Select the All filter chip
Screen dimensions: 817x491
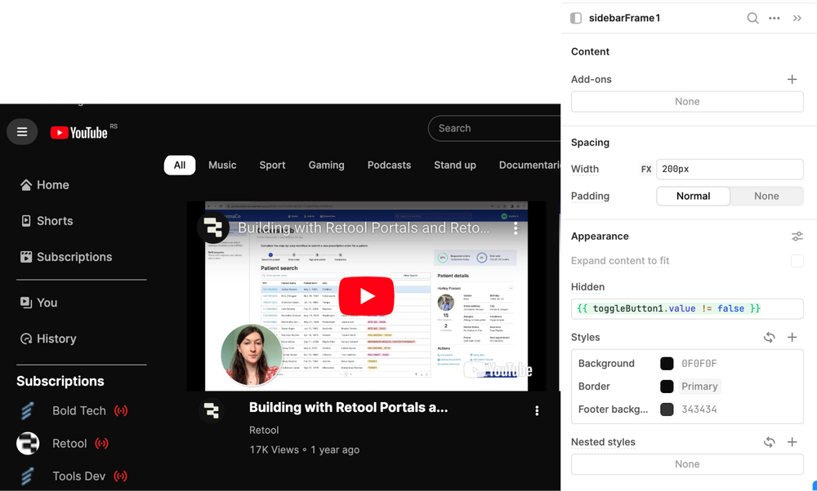pos(180,165)
